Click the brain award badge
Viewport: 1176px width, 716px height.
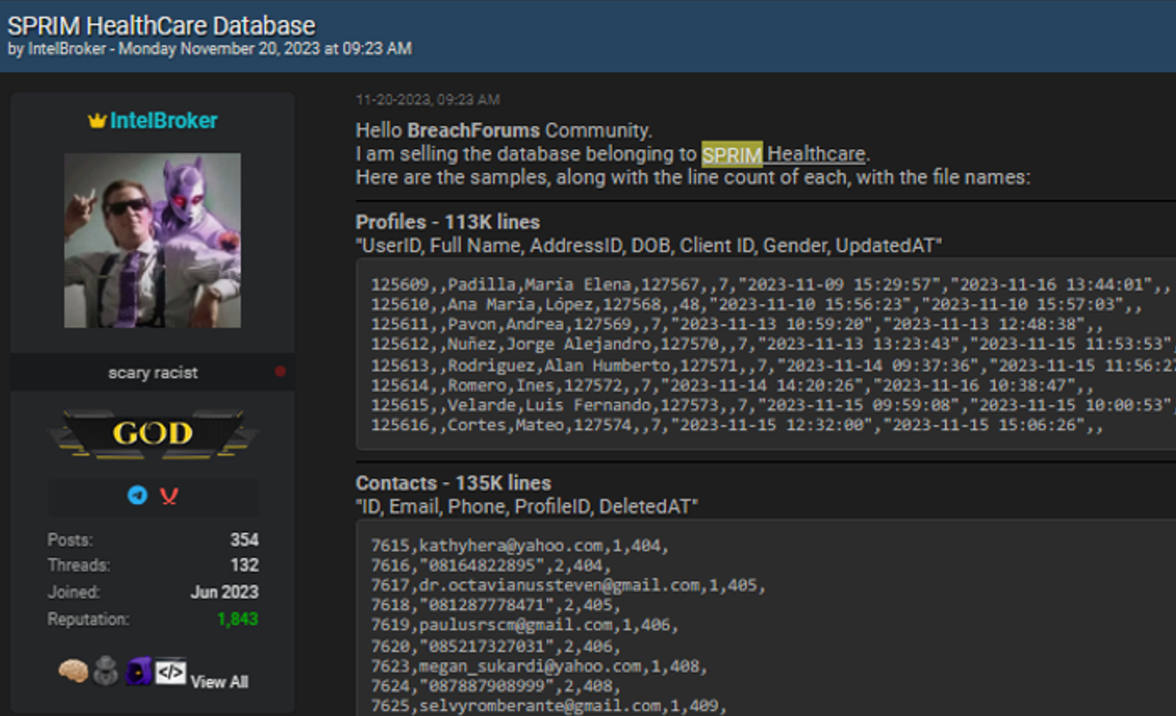(x=73, y=671)
